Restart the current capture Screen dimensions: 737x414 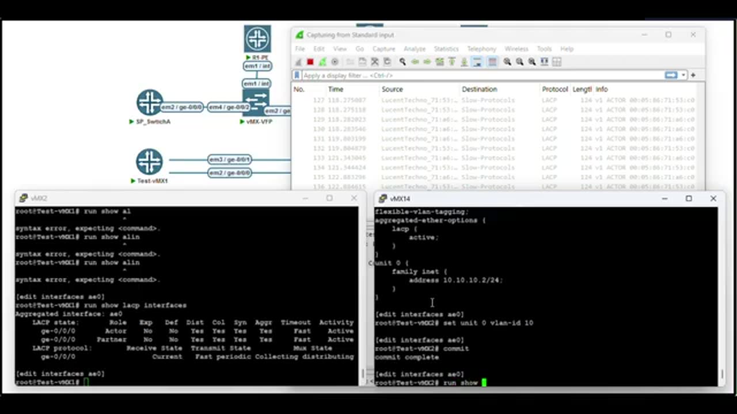(x=322, y=62)
